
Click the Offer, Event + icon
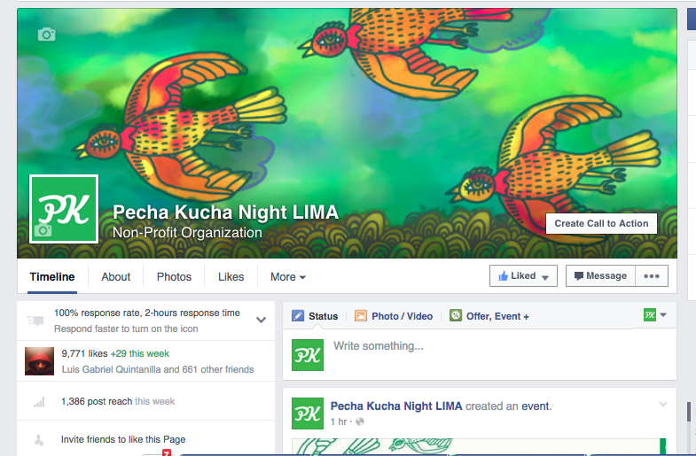tap(456, 315)
